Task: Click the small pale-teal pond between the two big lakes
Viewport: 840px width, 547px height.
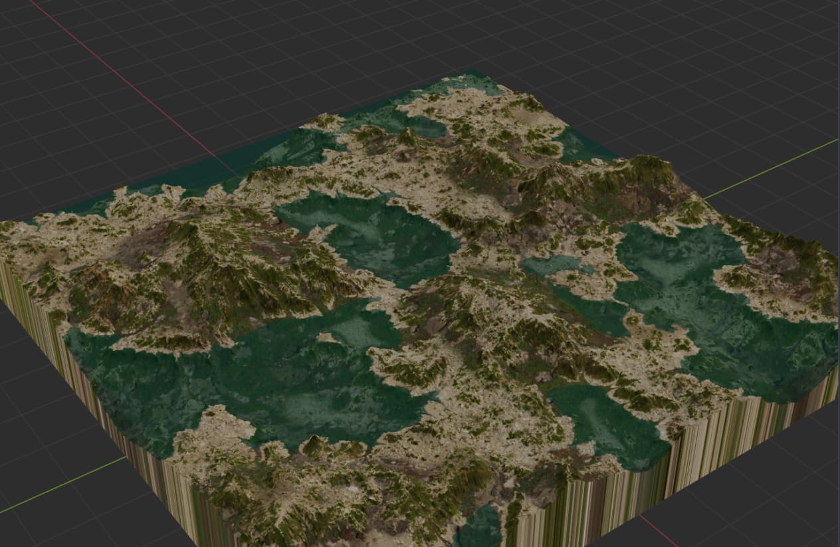Action: [x=552, y=266]
